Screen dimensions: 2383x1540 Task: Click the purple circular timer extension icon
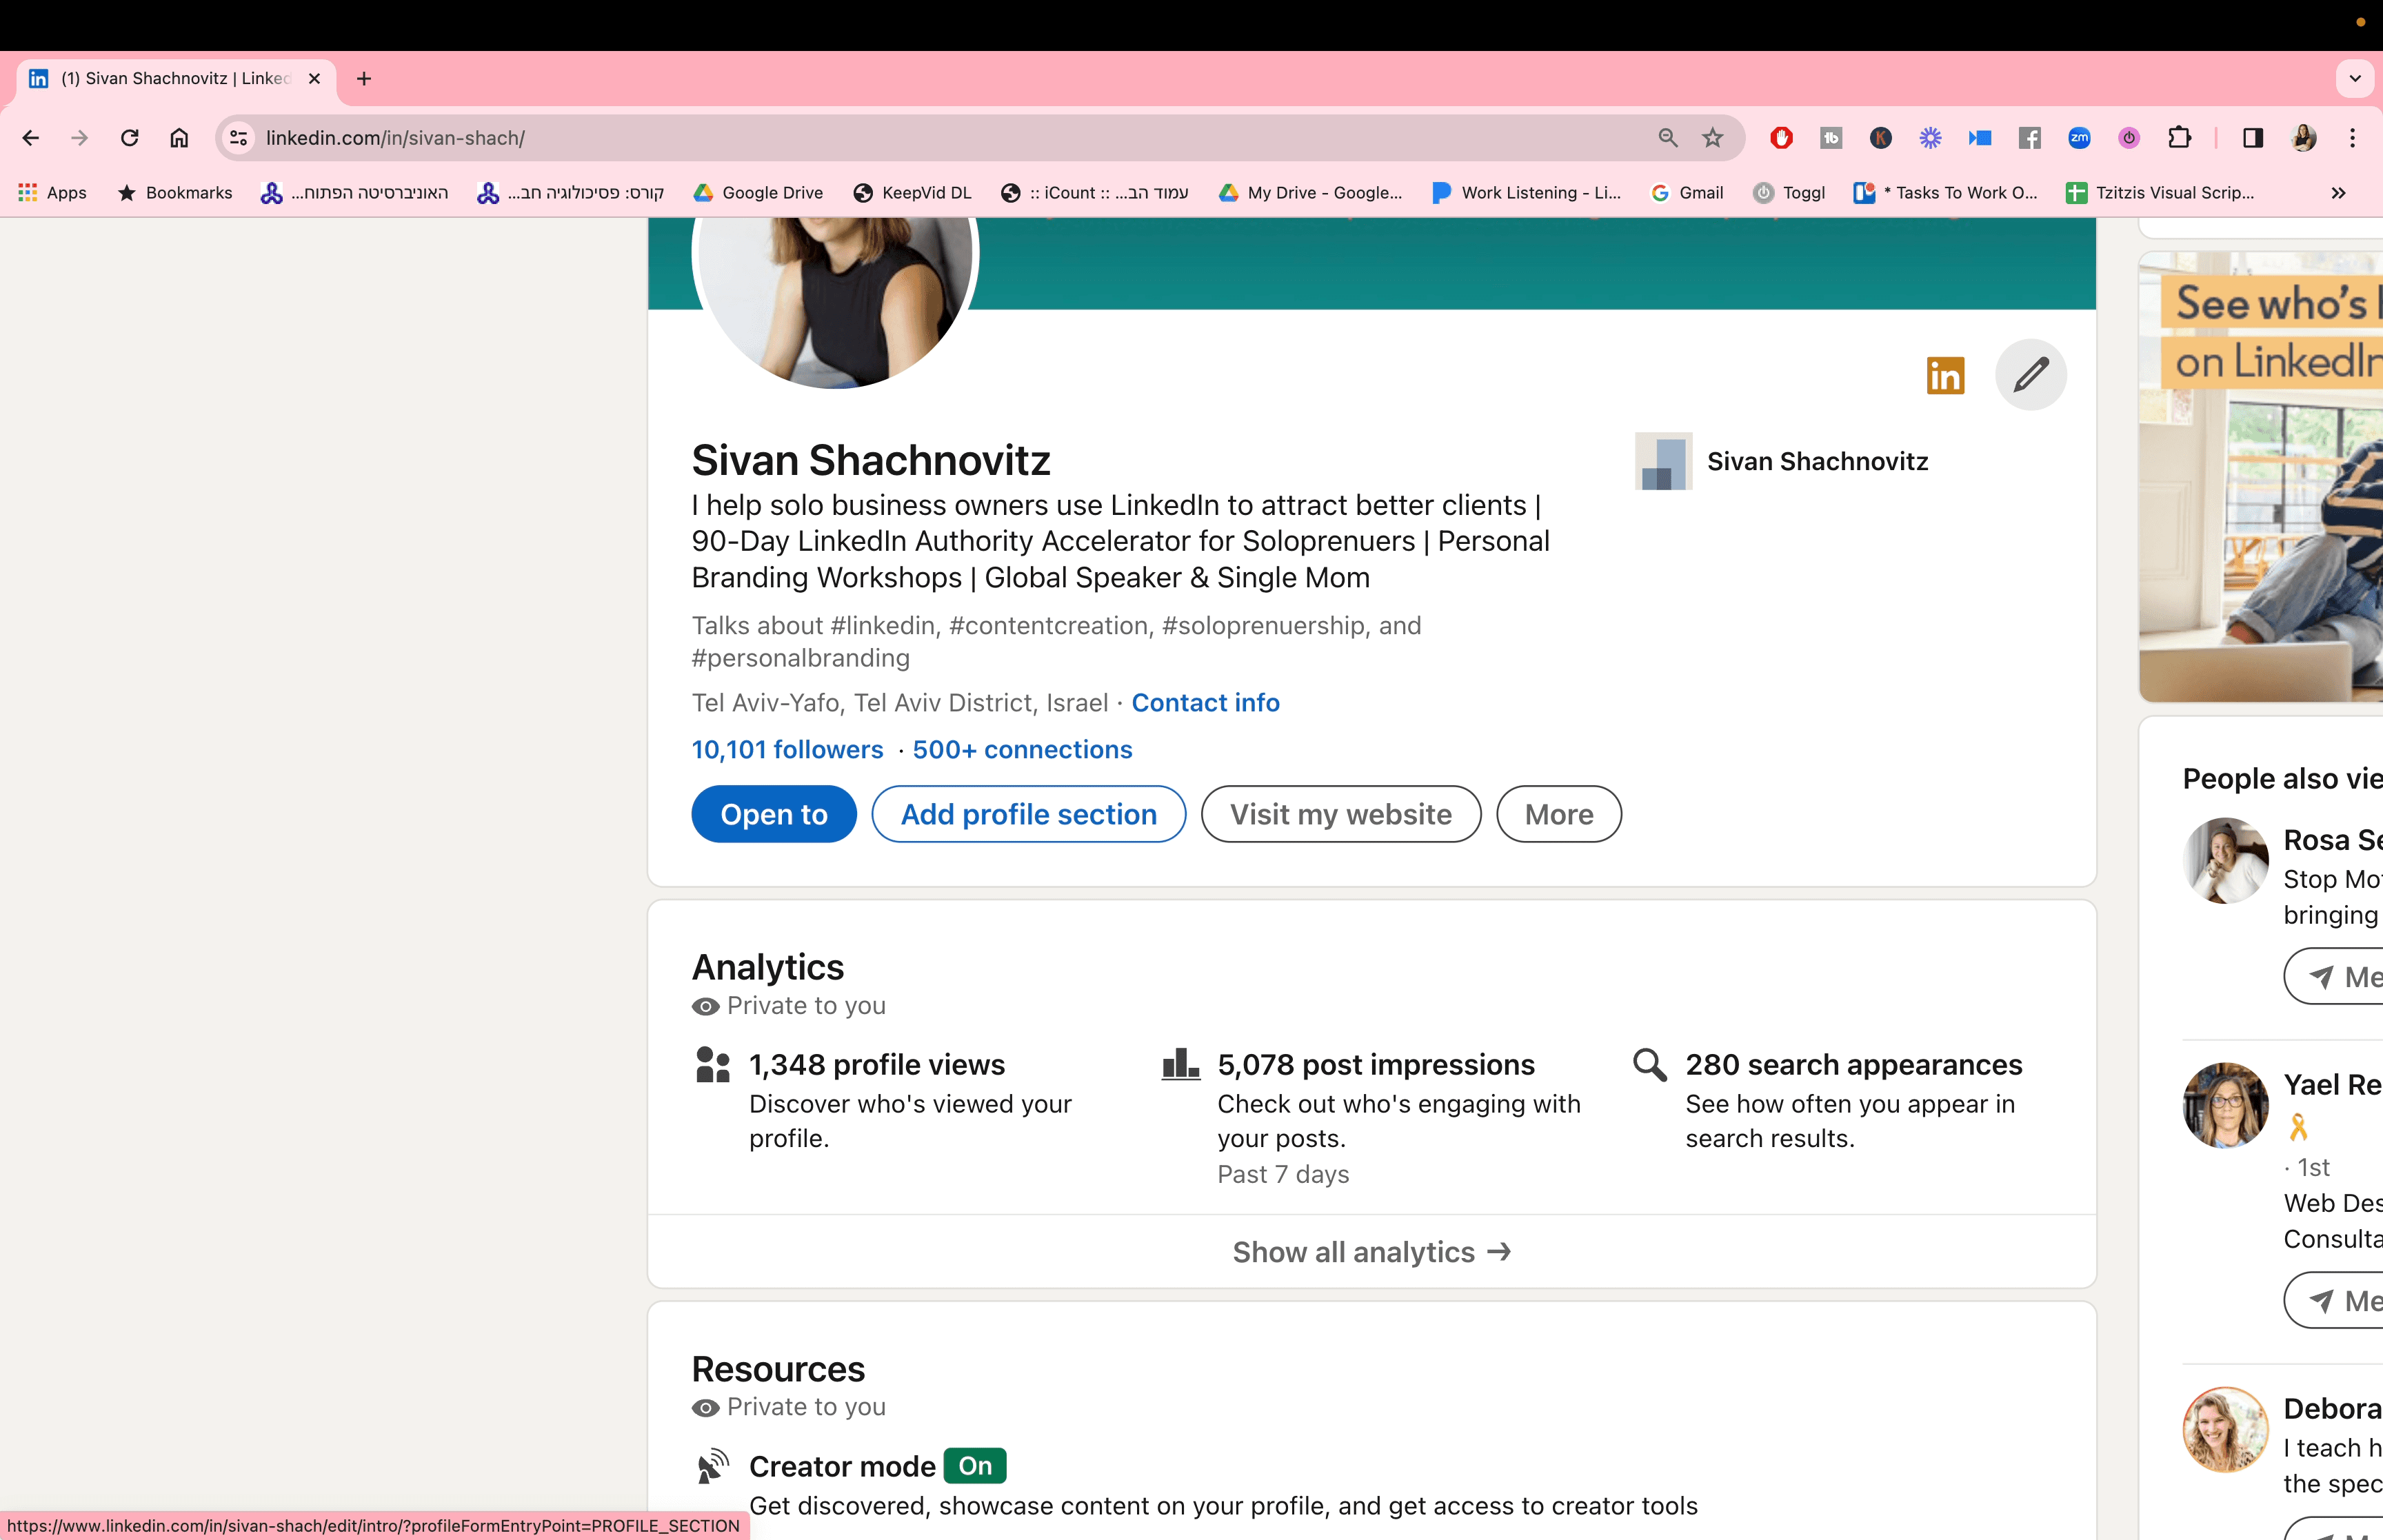2129,138
